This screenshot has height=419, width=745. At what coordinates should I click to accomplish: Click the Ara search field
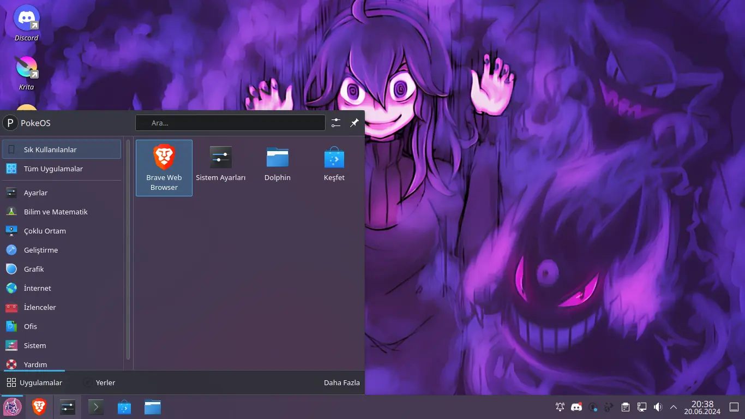(230, 123)
